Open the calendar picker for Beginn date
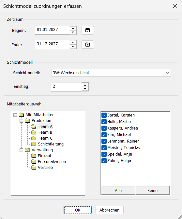182x219 pixels. [x=88, y=30]
